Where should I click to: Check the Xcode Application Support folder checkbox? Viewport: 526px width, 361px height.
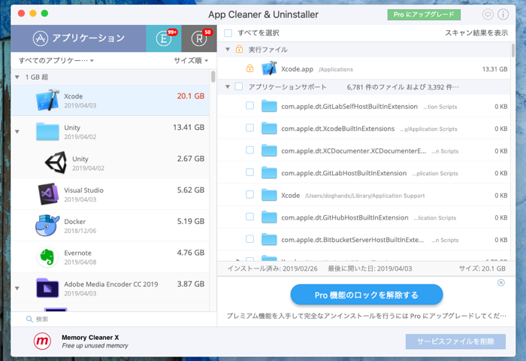(250, 195)
